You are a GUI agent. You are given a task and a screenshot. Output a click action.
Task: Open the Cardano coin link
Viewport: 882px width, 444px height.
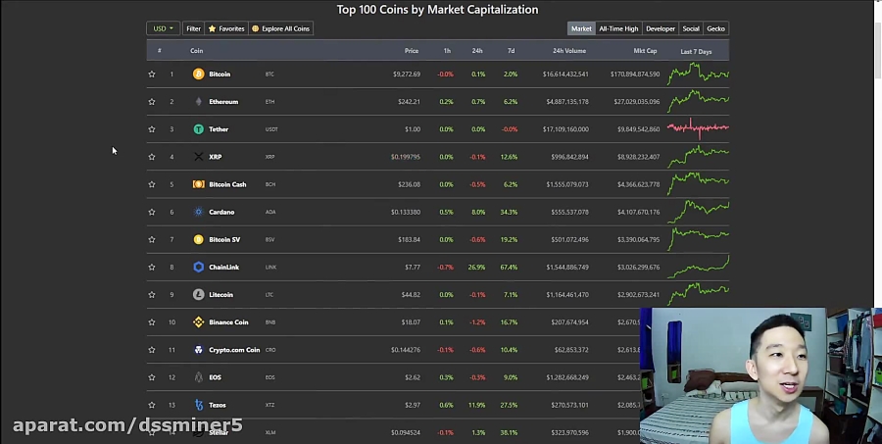(x=221, y=212)
